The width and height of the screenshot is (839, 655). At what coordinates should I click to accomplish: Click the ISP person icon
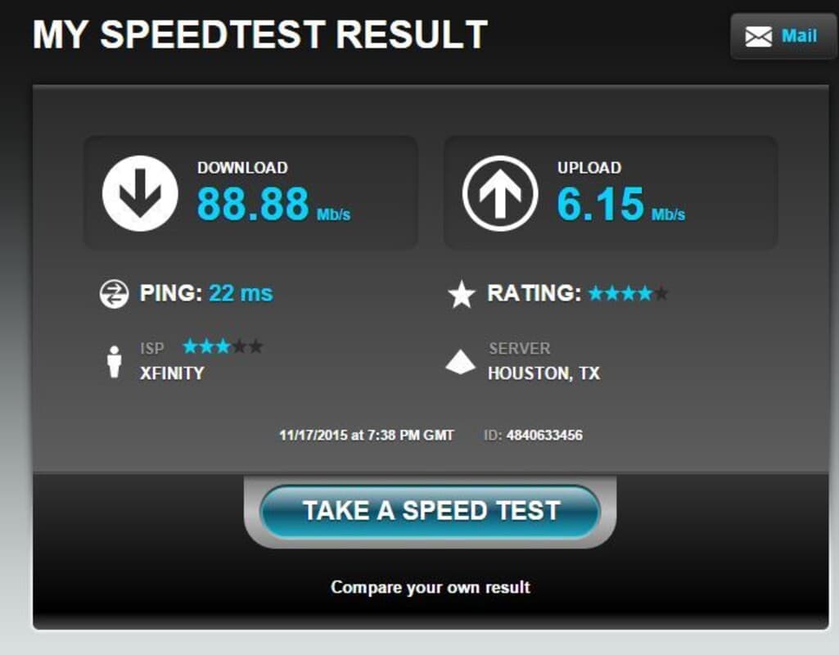[114, 362]
